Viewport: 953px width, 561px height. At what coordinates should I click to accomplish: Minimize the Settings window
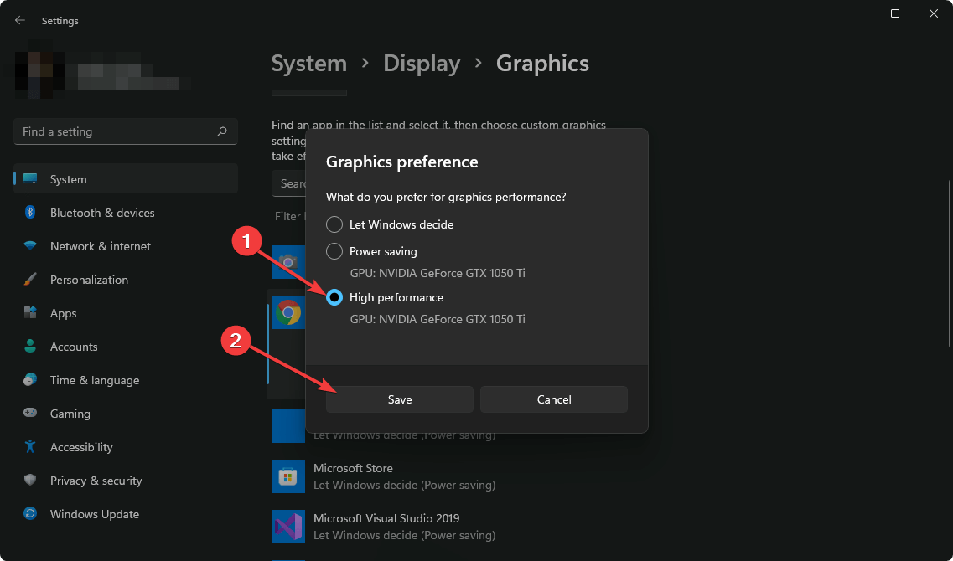coord(857,14)
